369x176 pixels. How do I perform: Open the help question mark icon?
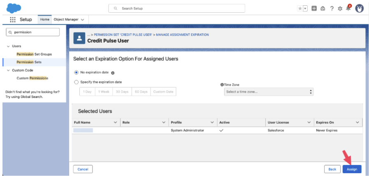click(332, 9)
